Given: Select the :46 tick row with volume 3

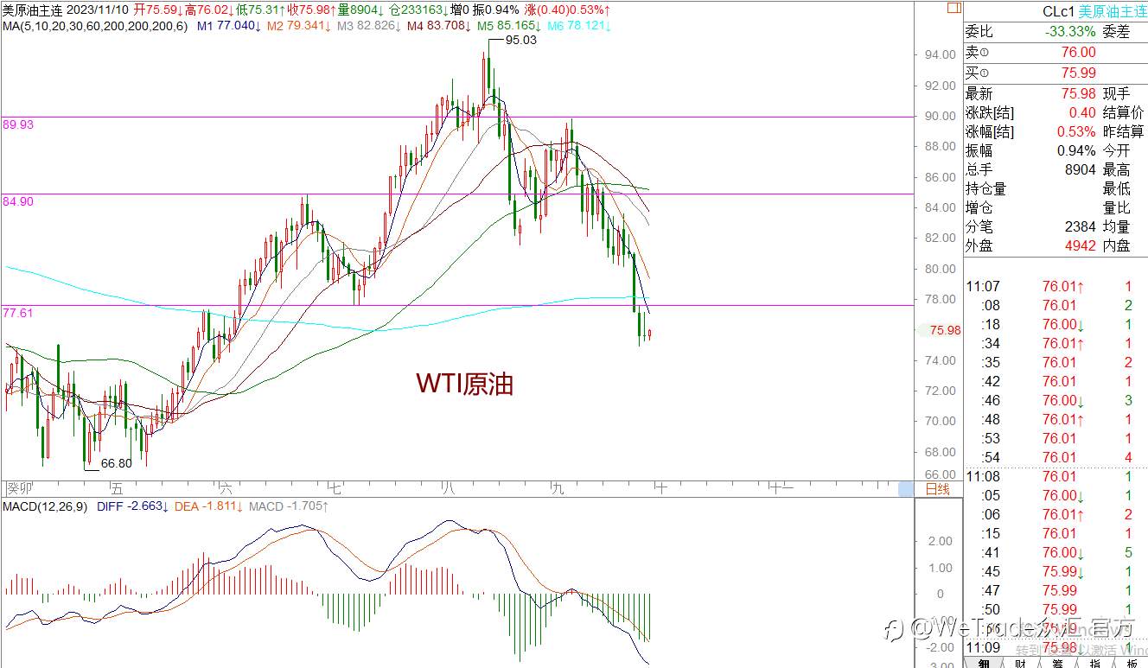Looking at the screenshot, I should coord(1056,400).
